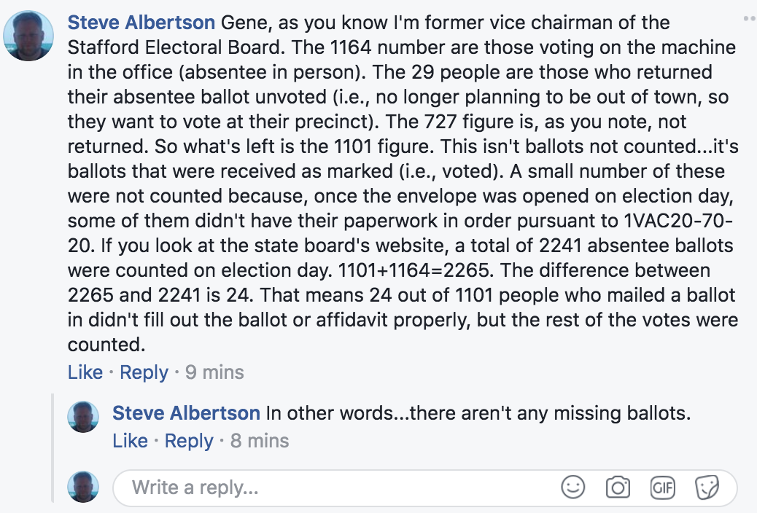Click the avatar beside the reply box

click(83, 487)
